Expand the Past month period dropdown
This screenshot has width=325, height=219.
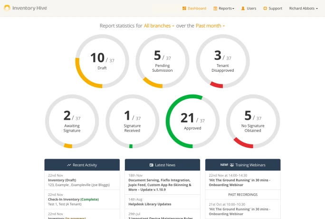(210, 26)
